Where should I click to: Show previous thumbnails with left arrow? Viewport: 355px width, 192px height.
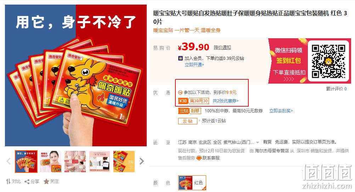9,161
